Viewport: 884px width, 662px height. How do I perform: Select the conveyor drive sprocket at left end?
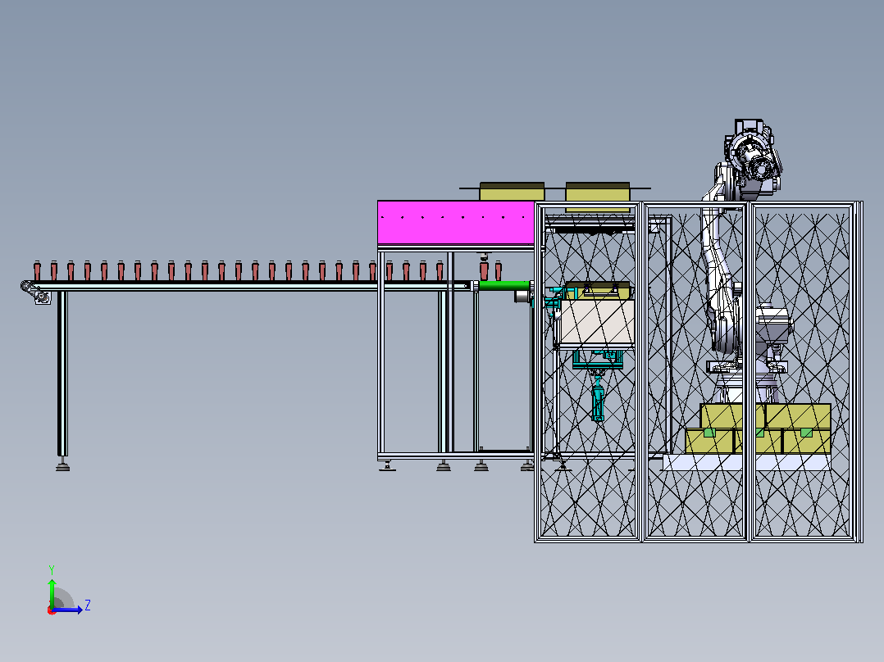tap(35, 292)
